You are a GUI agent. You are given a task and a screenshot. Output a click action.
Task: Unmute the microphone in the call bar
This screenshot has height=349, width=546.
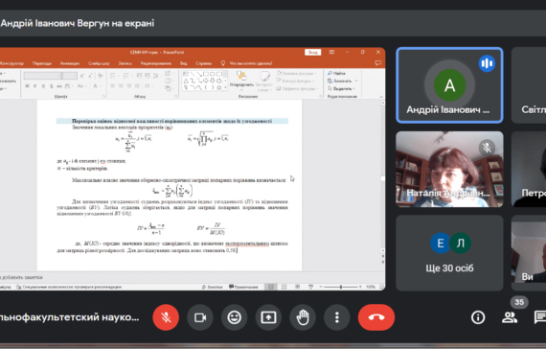(166, 317)
